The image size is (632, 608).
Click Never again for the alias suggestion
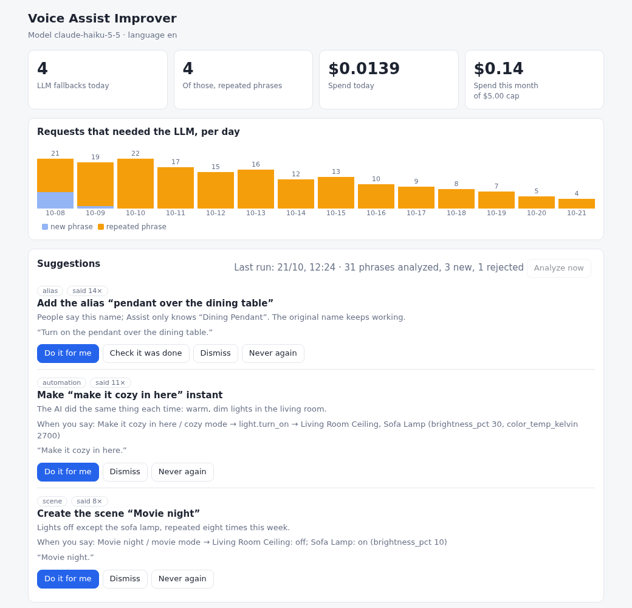(273, 353)
